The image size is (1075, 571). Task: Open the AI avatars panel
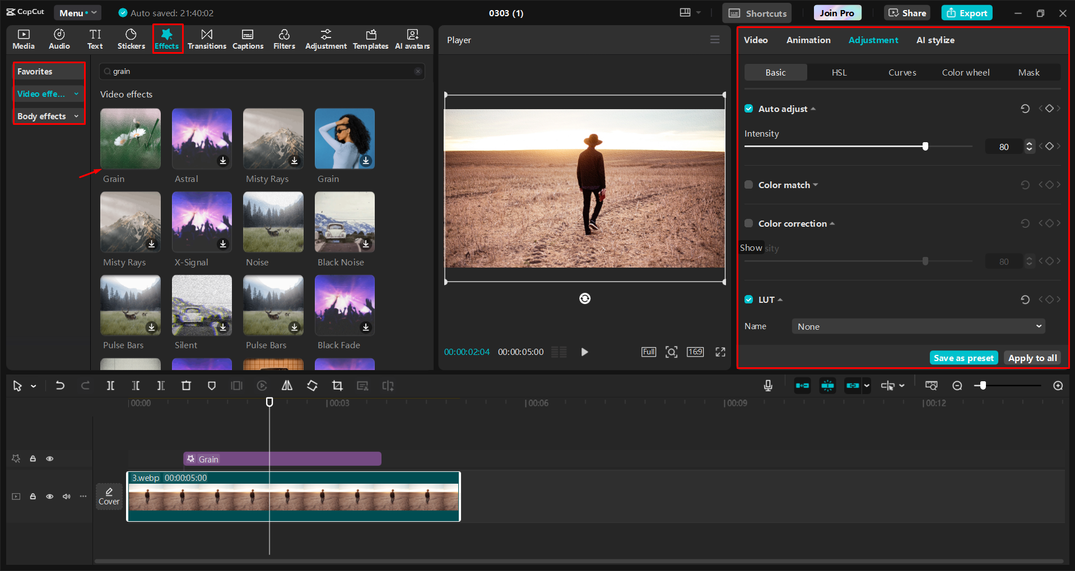coord(412,39)
